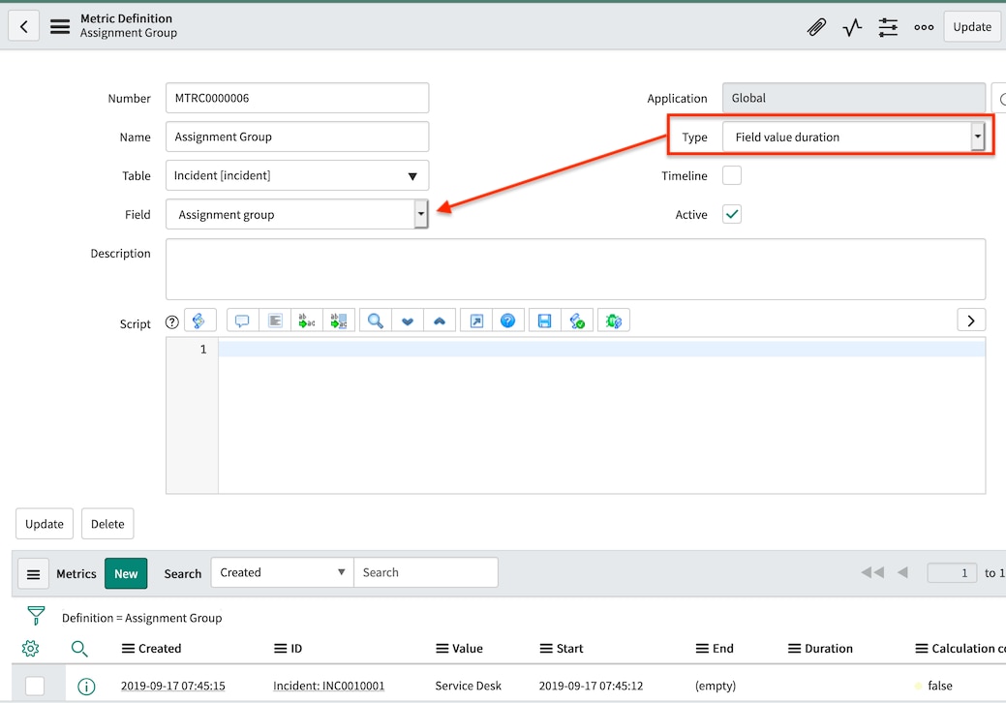Viewport: 1006px width, 703px height.
Task: Select the INC0010001 row checkbox
Action: [35, 686]
